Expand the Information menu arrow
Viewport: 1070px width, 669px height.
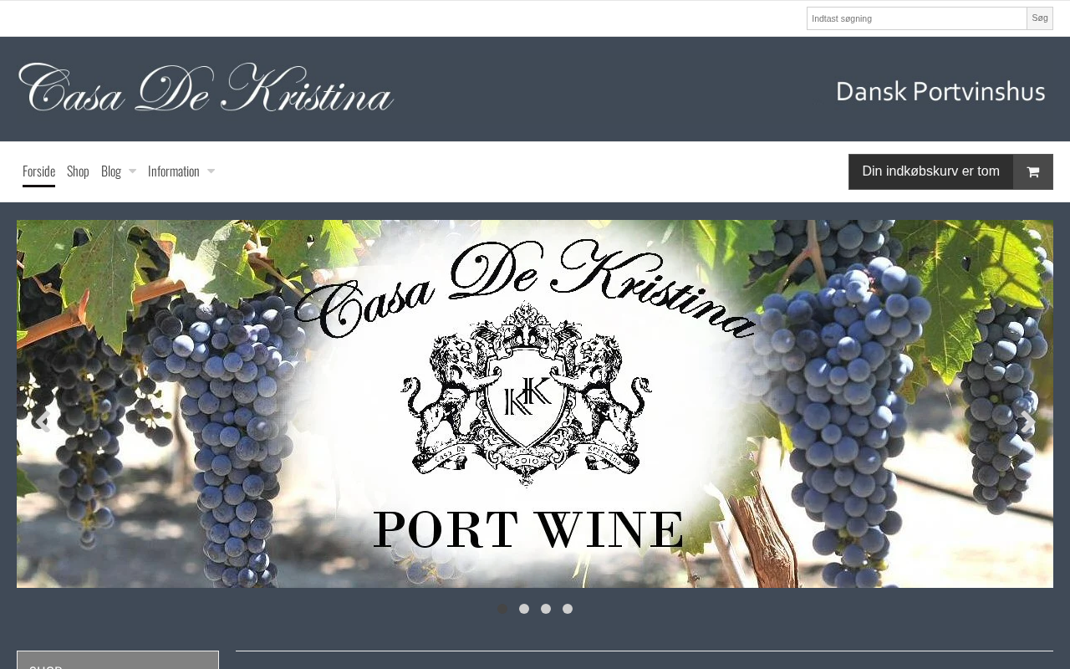[211, 171]
